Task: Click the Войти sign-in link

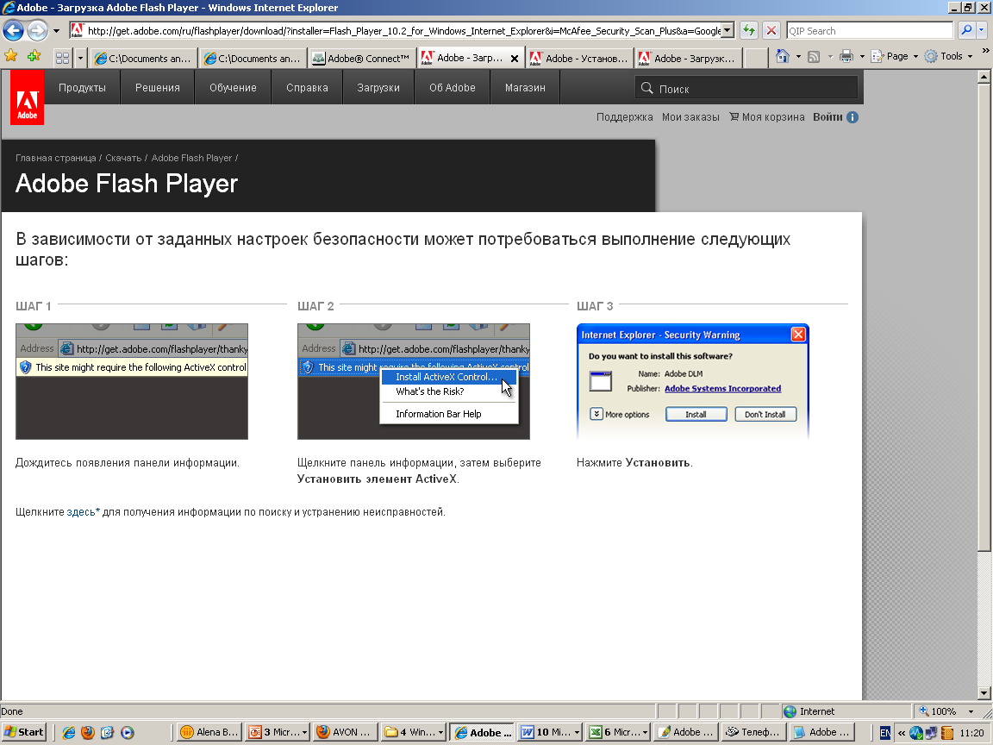Action: click(x=827, y=116)
